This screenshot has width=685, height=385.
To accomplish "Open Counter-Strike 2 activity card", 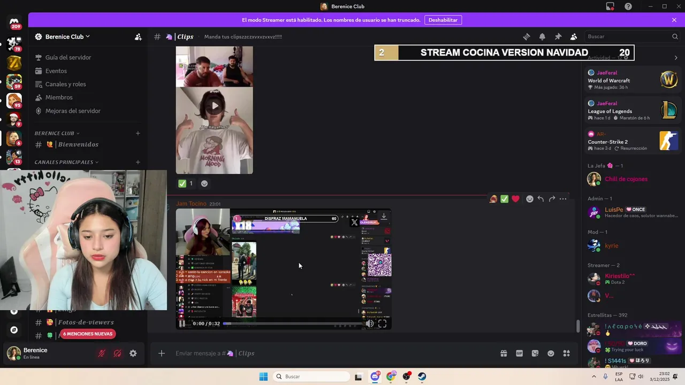I will (x=632, y=141).
